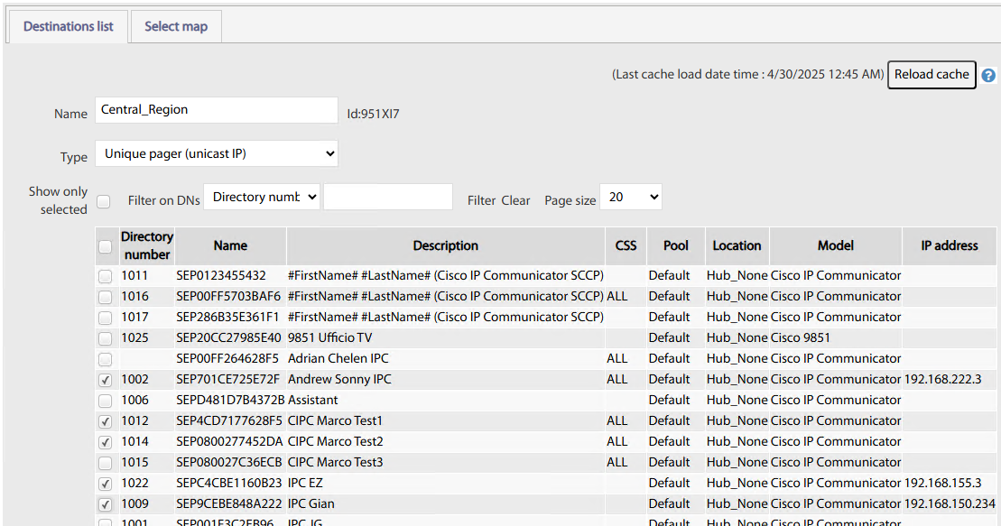Enable the Show only selected checkbox
Screen dimensions: 1001x526
click(104, 201)
